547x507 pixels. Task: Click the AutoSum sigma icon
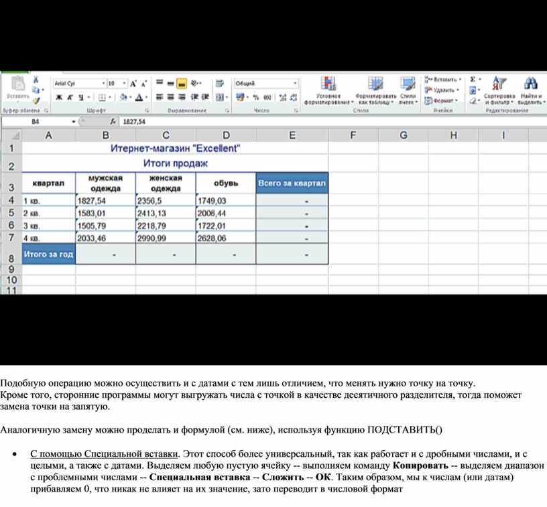point(473,80)
